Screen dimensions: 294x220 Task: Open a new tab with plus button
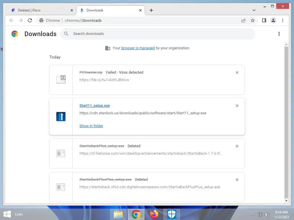tap(151, 10)
